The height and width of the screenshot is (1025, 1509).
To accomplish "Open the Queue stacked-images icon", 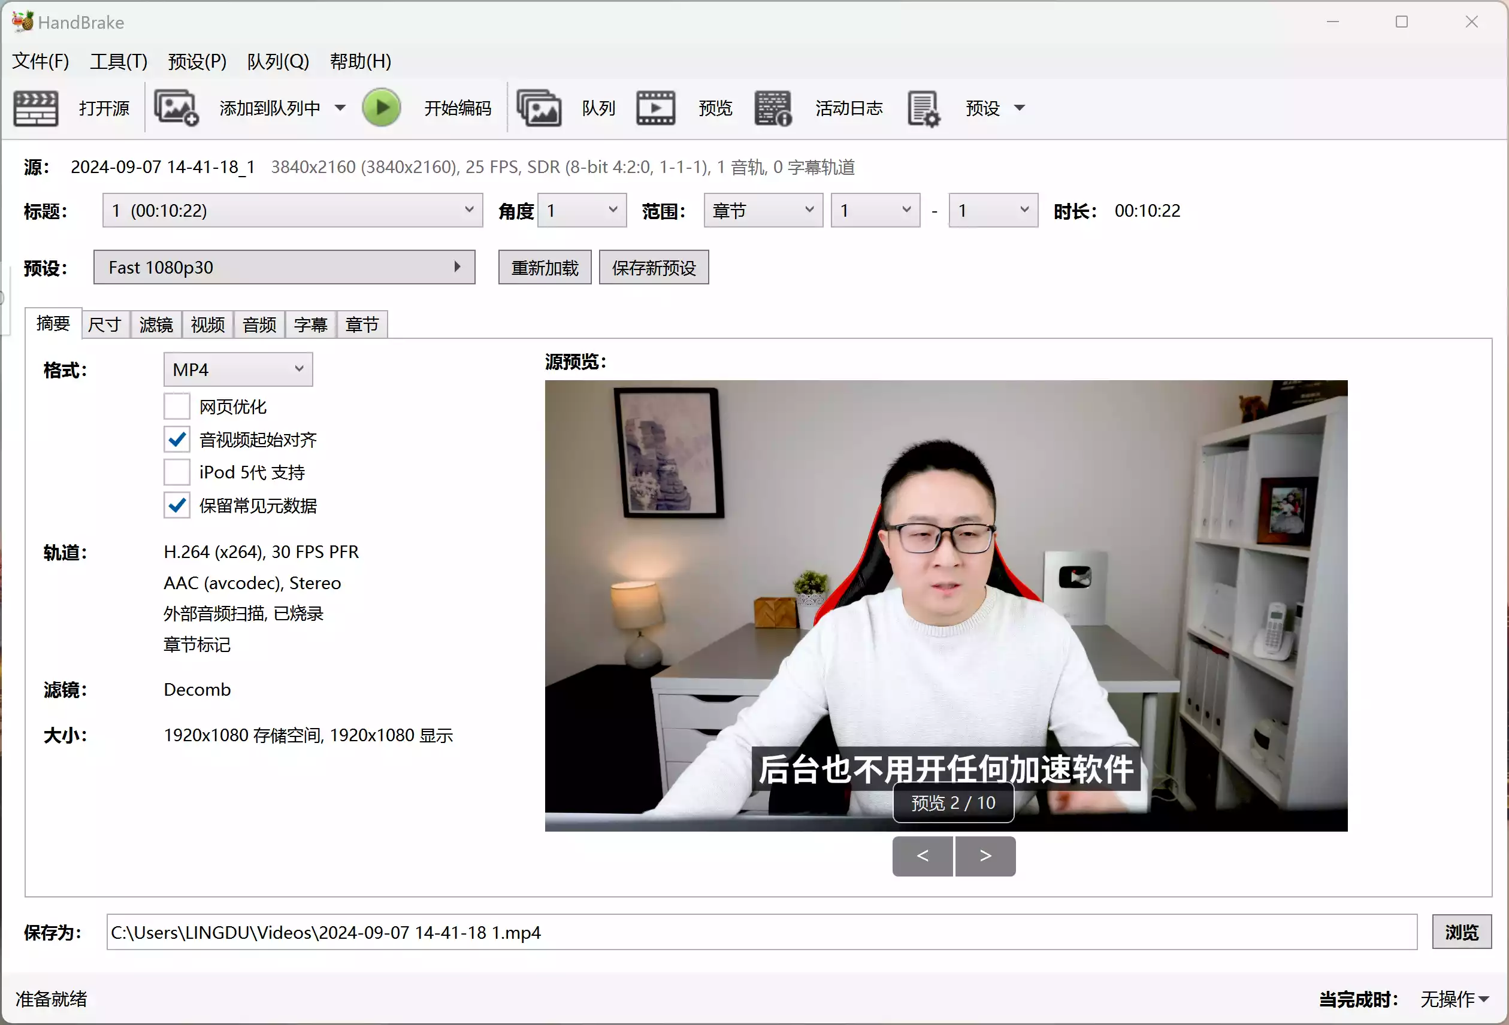I will pyautogui.click(x=539, y=108).
